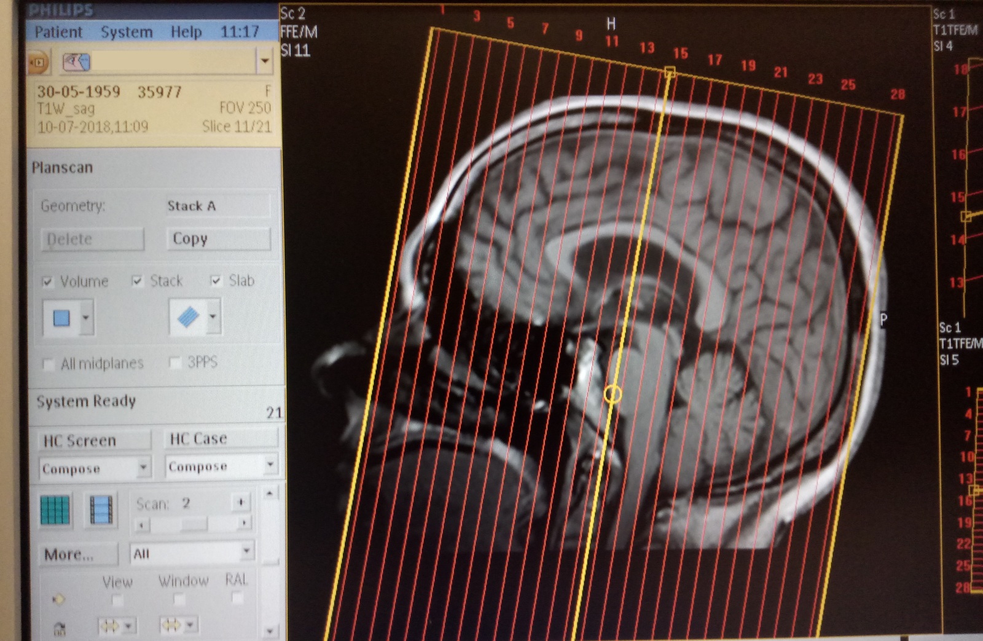This screenshot has width=983, height=641.
Task: Click the blue slab diamond icon
Action: [188, 317]
